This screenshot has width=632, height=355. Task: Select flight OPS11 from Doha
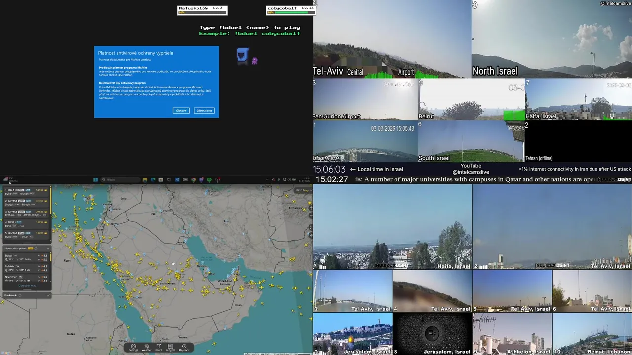coord(26,224)
